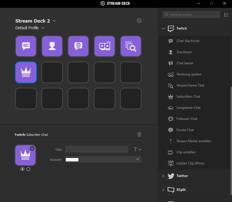Select the Werbung spielen key on the deck grid

tap(105, 46)
